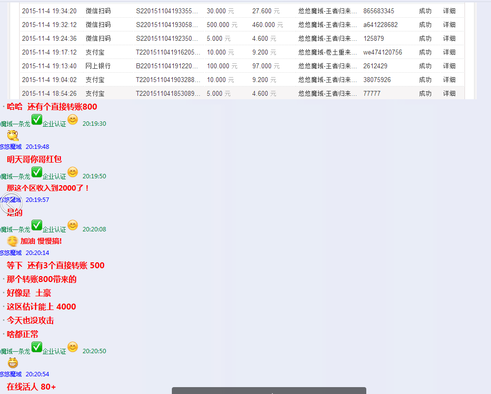
Task: Click the circular back arrow overlay icon
Action: pos(11,205)
